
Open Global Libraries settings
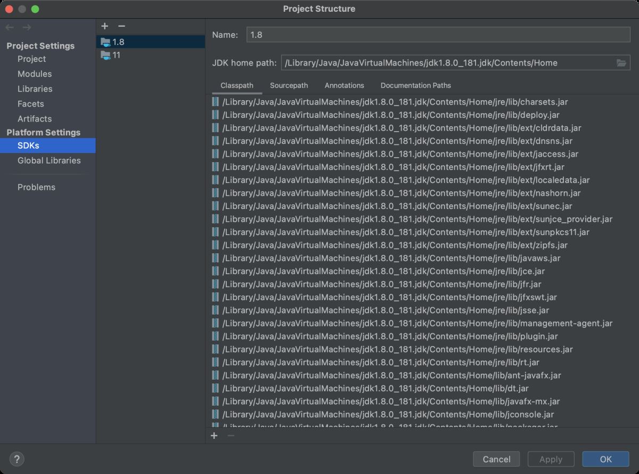click(48, 160)
